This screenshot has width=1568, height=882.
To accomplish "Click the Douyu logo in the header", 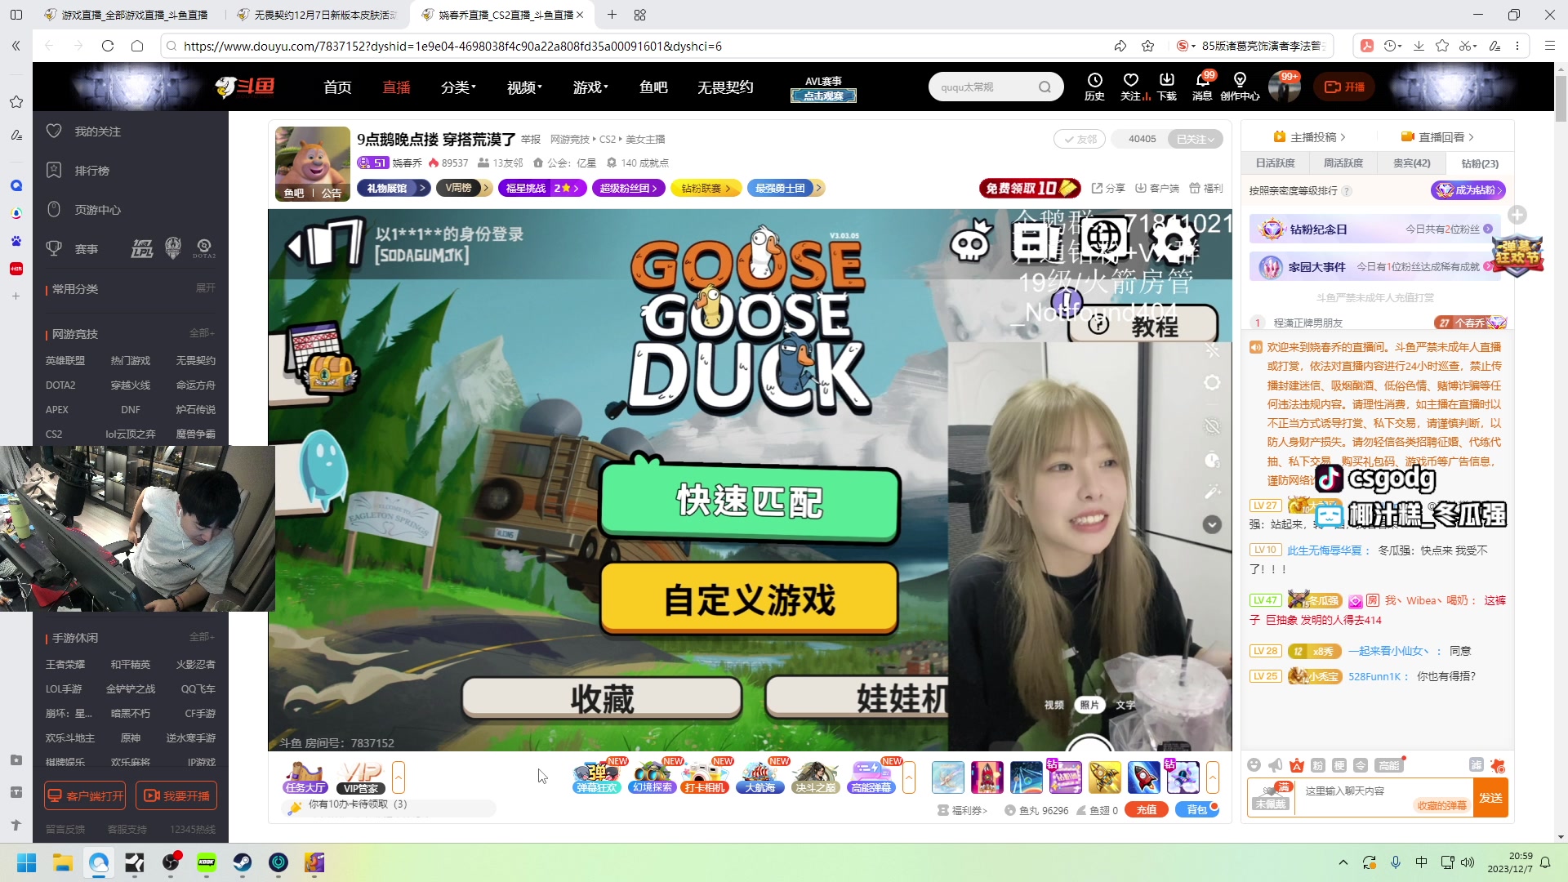I will pos(245,87).
